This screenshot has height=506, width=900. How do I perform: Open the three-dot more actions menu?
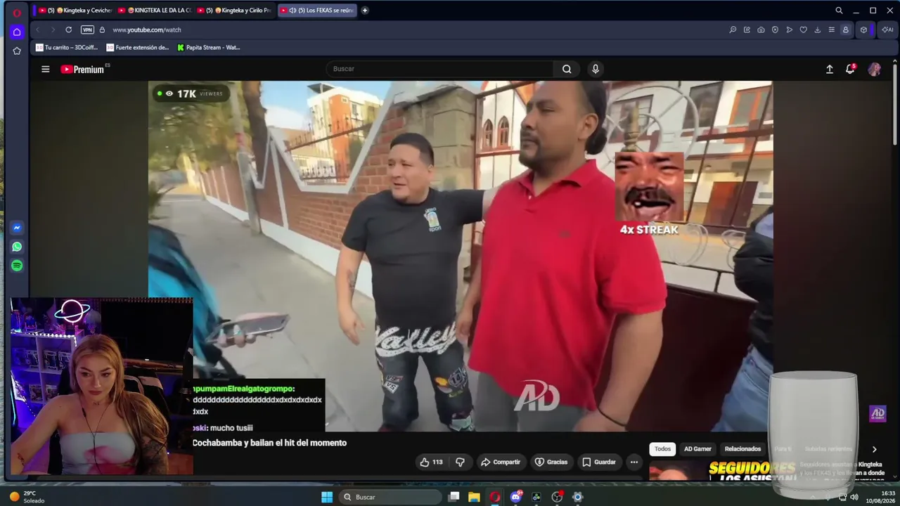[634, 462]
